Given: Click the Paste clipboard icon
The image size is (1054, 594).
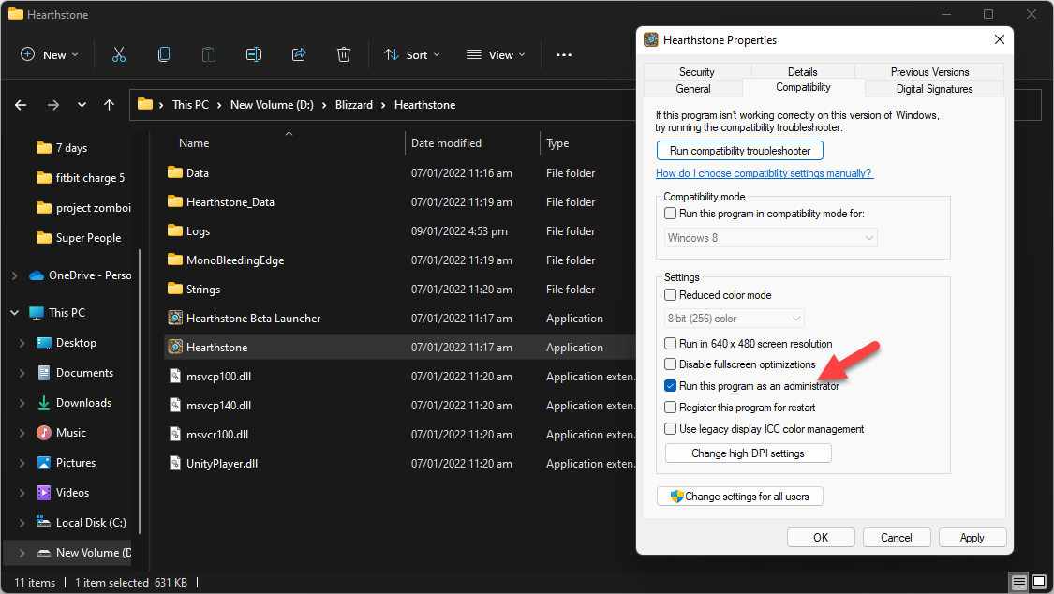Looking at the screenshot, I should (209, 54).
